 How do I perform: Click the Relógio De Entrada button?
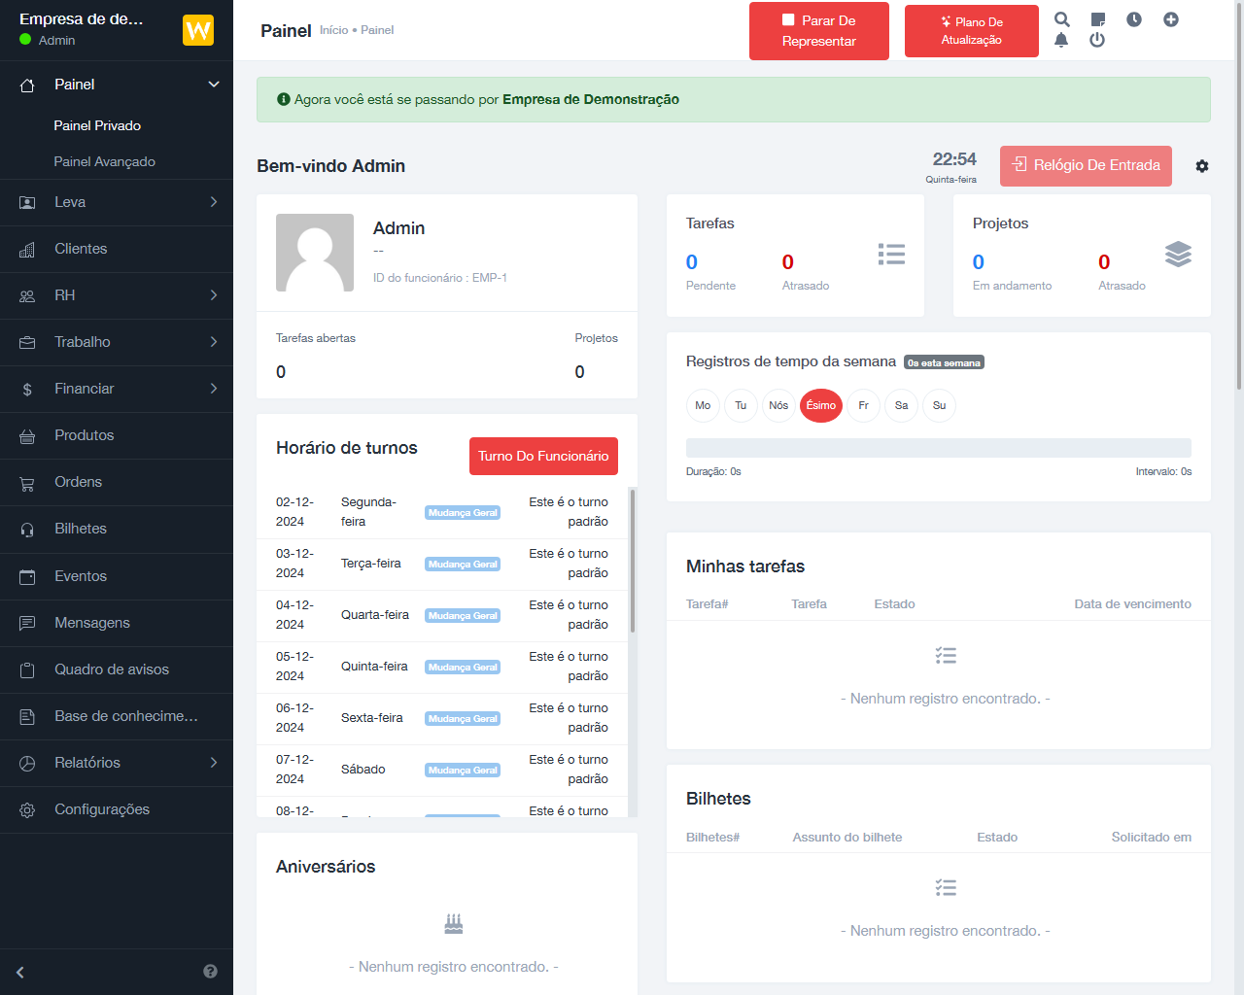(x=1086, y=165)
